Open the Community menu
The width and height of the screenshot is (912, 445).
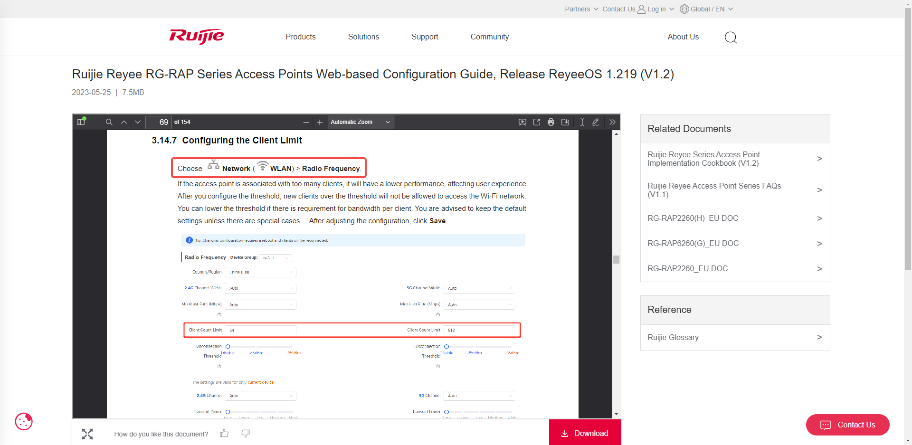coord(490,37)
